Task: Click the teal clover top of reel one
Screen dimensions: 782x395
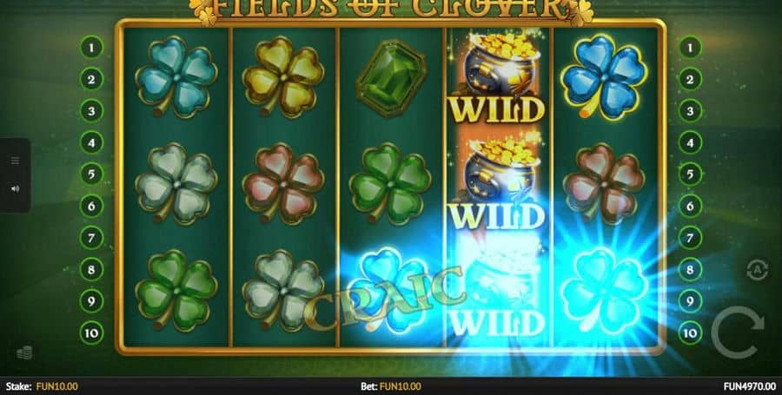Action: 176,77
